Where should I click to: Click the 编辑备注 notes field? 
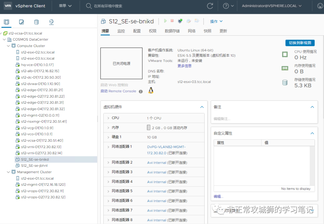click(x=222, y=119)
